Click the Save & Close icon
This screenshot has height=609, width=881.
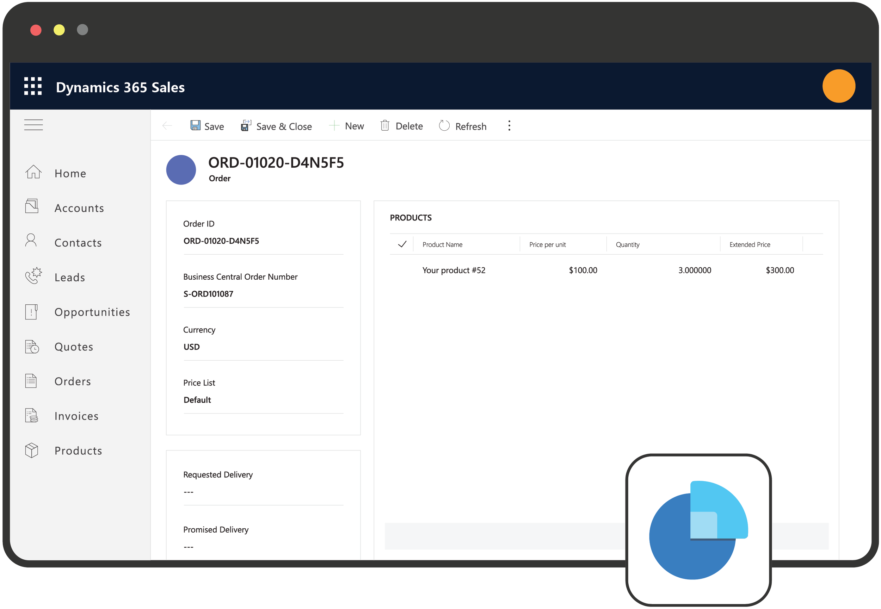(x=246, y=125)
